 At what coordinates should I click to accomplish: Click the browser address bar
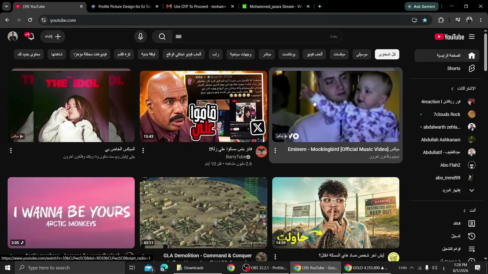point(229,20)
